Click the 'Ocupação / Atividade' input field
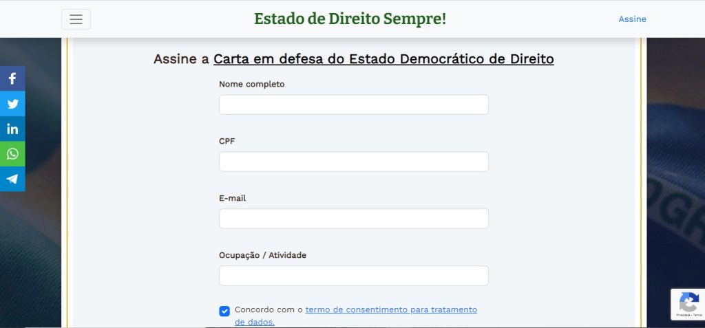The width and height of the screenshot is (705, 328). [x=353, y=276]
